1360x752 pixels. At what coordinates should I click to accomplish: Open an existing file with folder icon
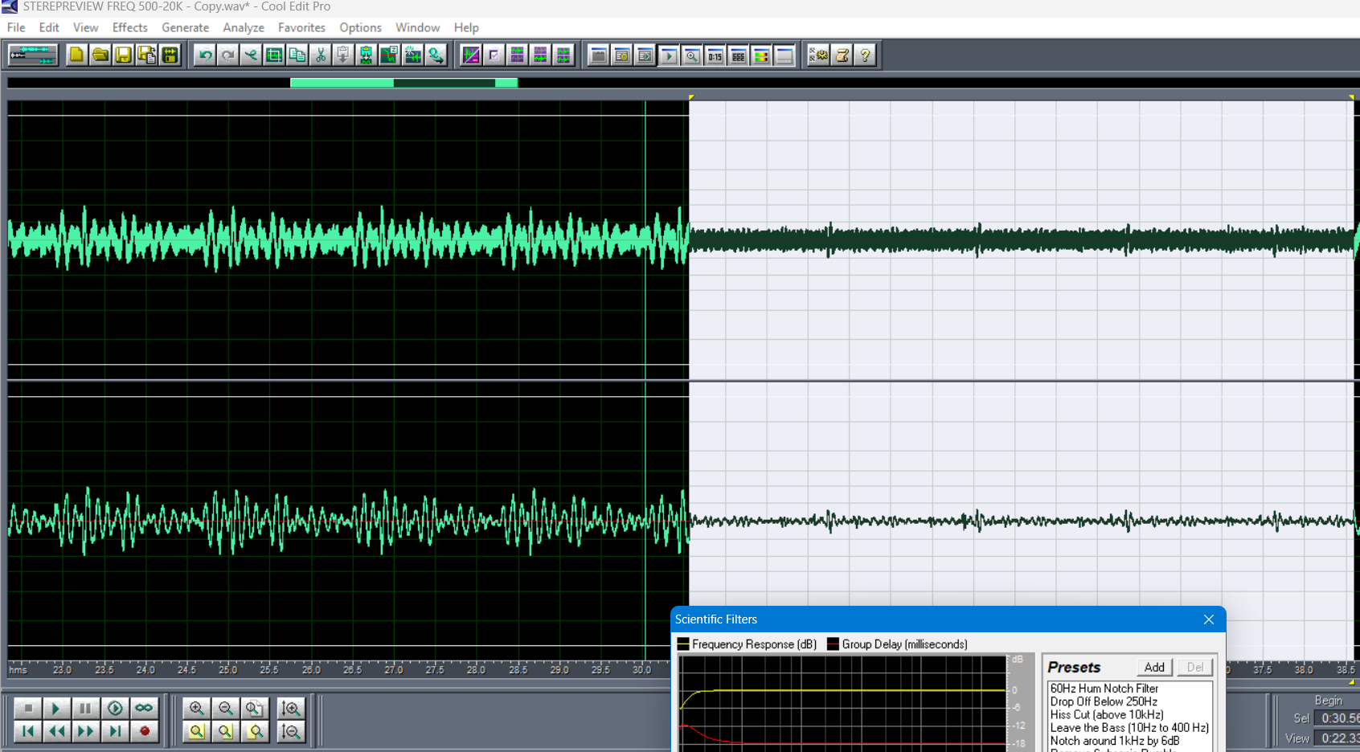coord(100,55)
